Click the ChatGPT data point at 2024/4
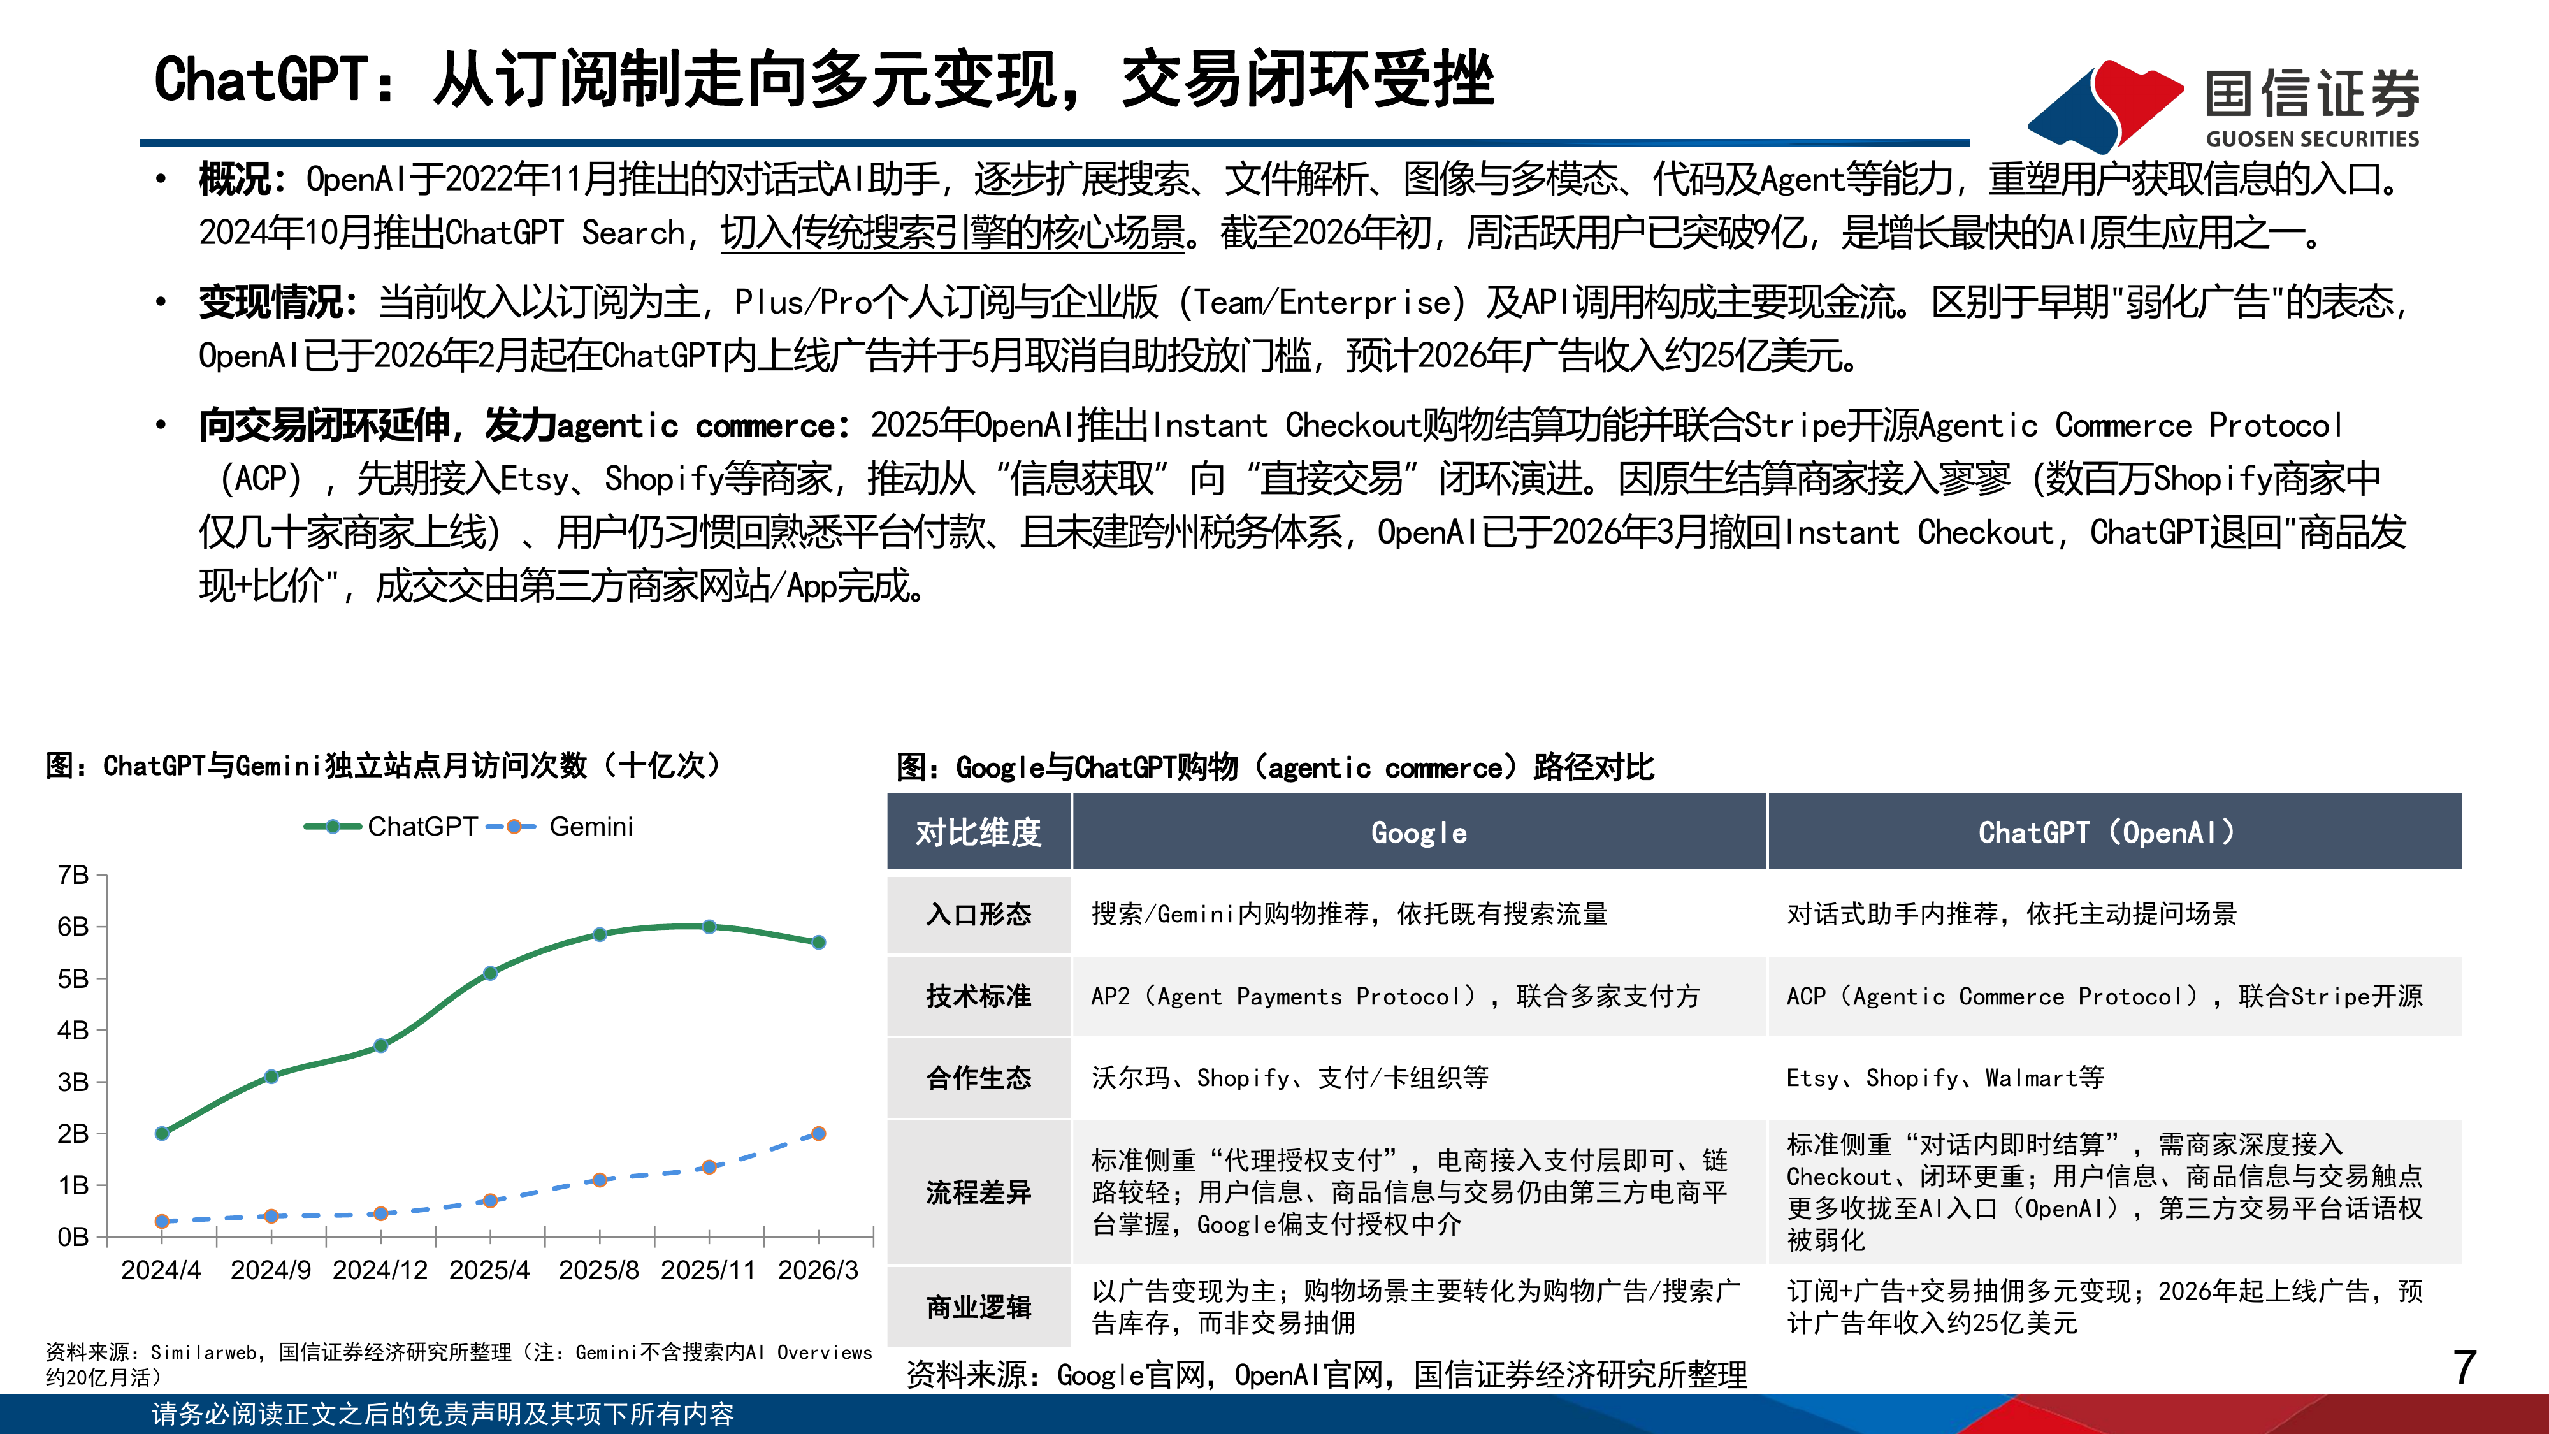The image size is (2549, 1434). click(162, 1133)
